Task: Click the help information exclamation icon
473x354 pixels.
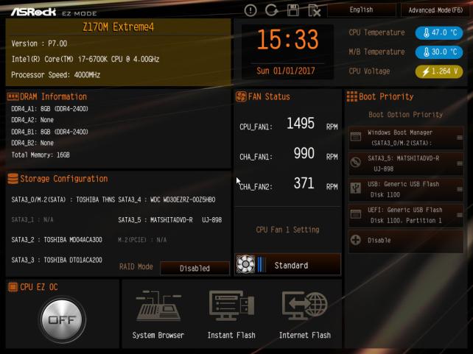Action: (250, 10)
